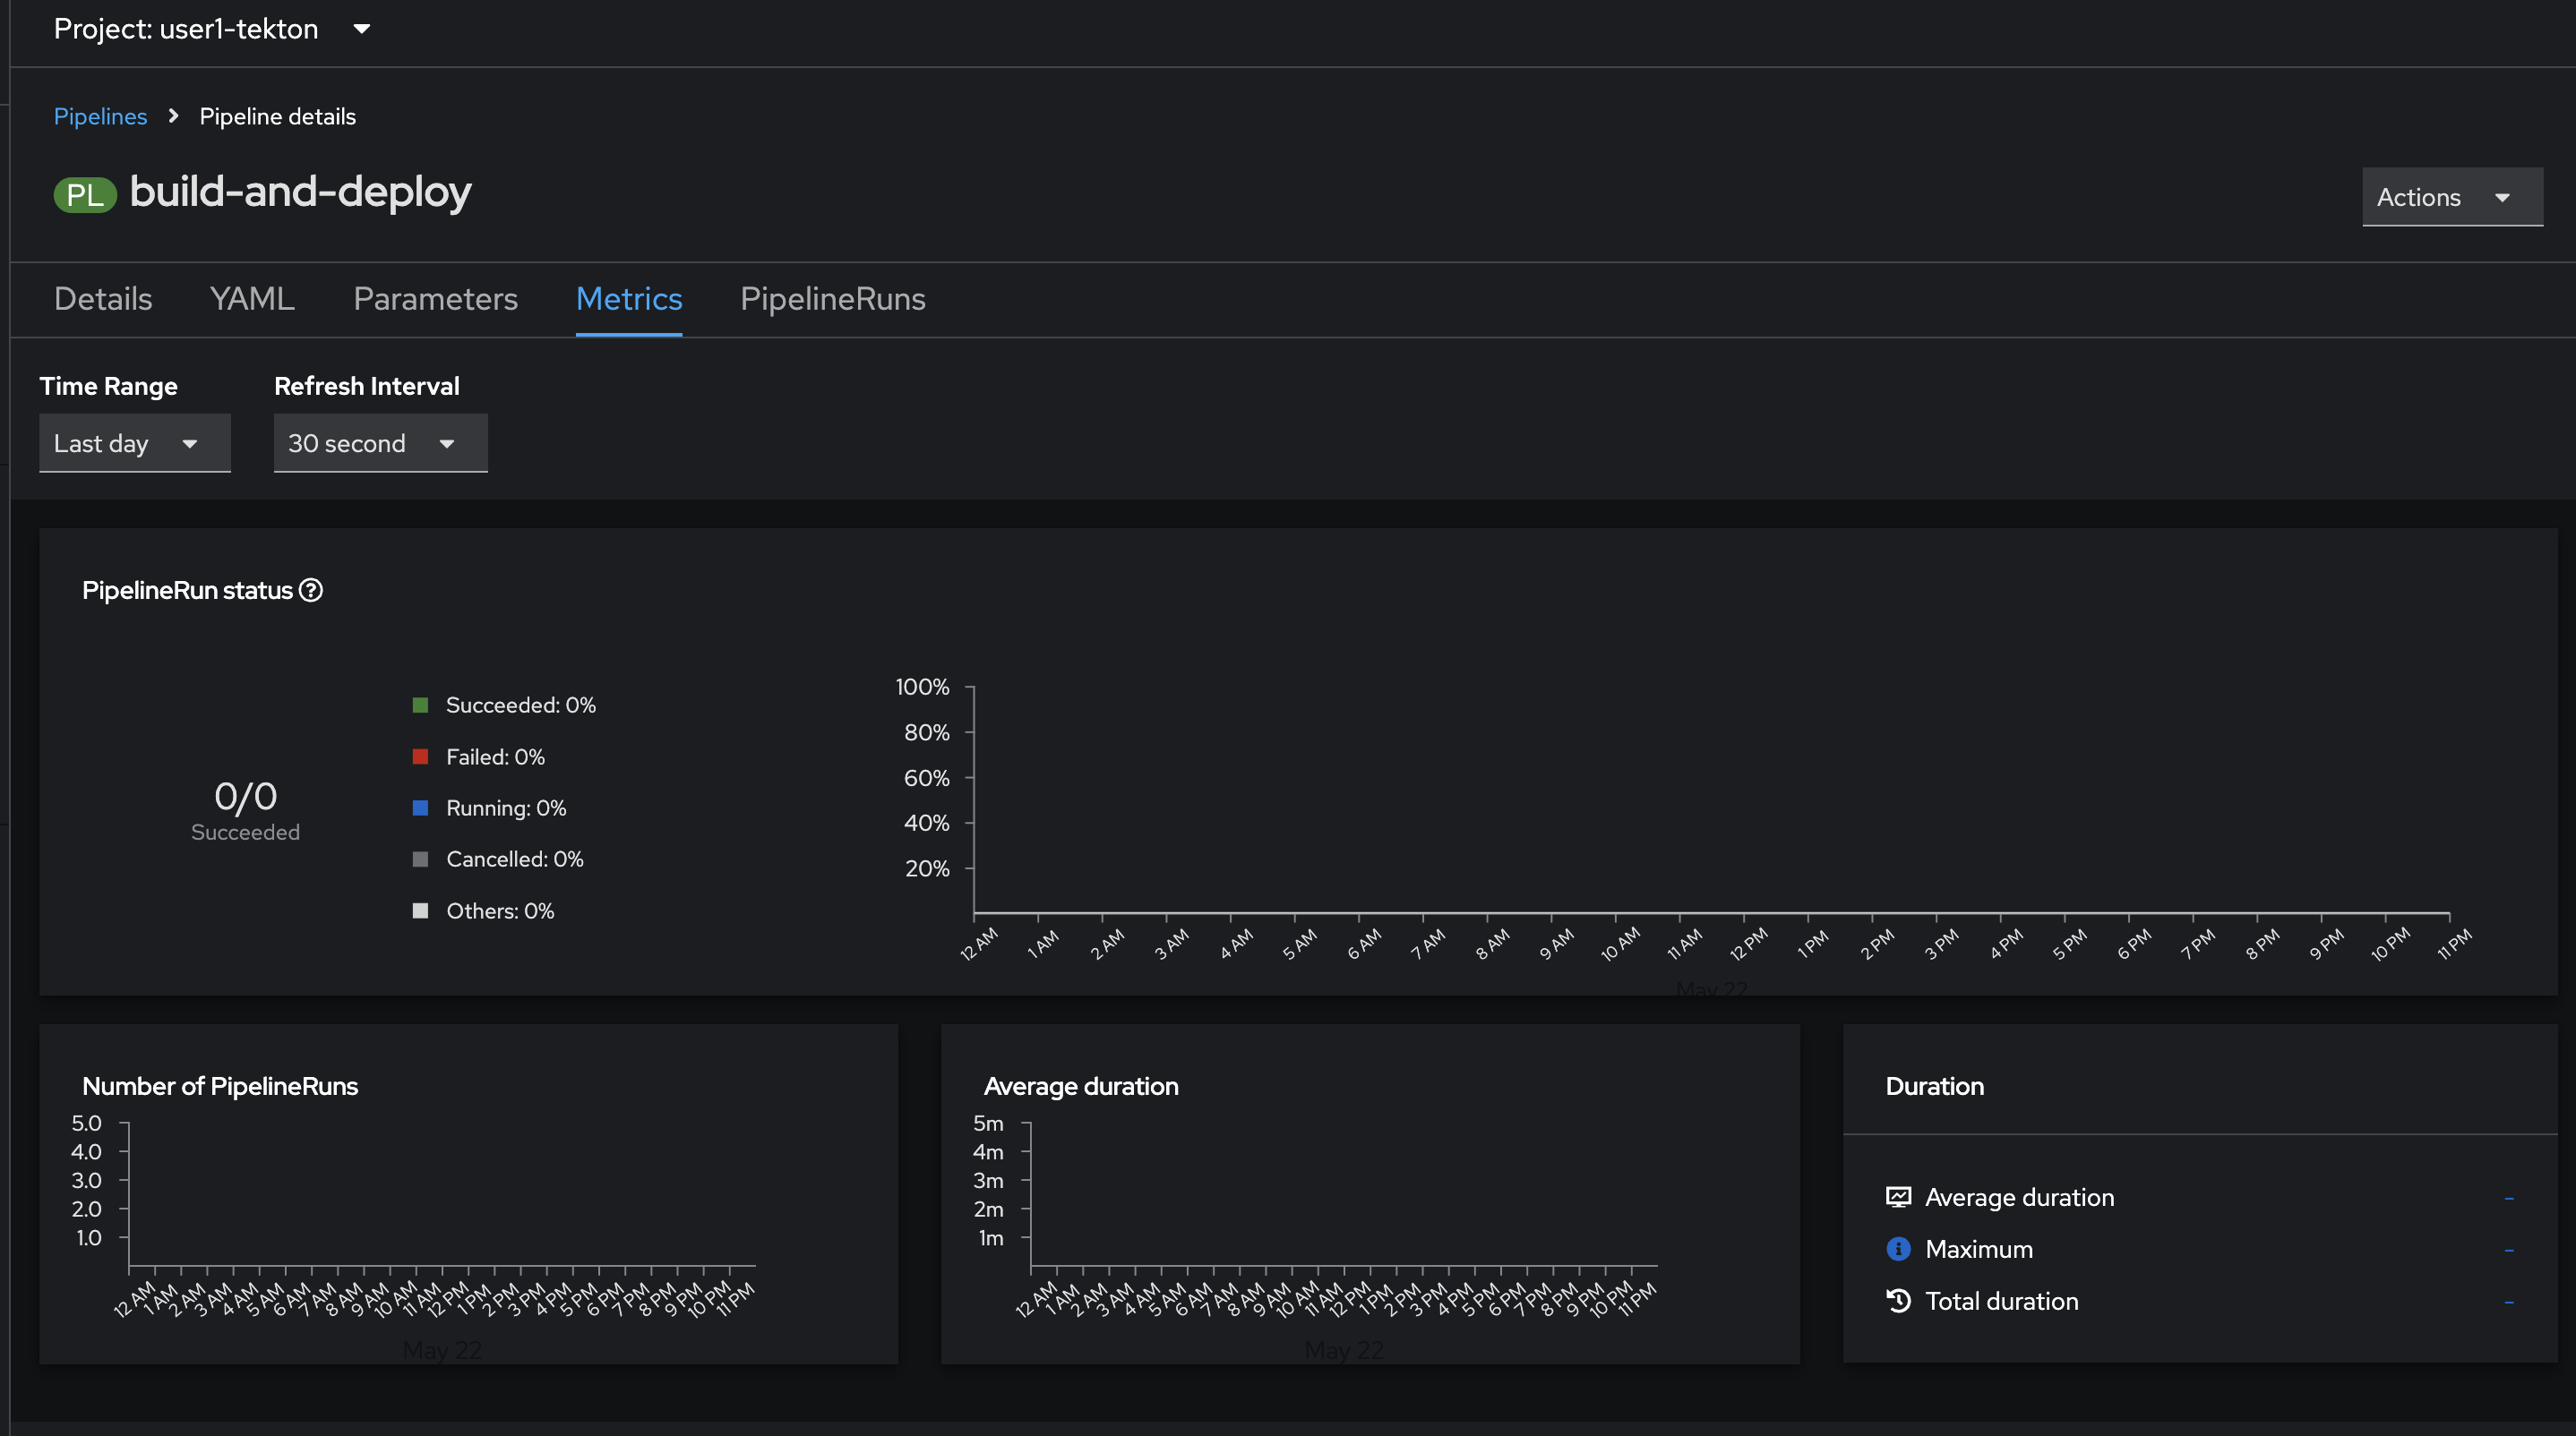Click the 11 PM tick on status chart

tap(2454, 945)
